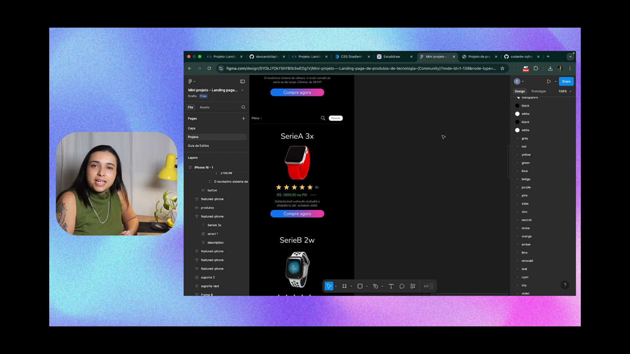The height and width of the screenshot is (354, 630).
Task: Select the Text tool
Action: [x=391, y=286]
